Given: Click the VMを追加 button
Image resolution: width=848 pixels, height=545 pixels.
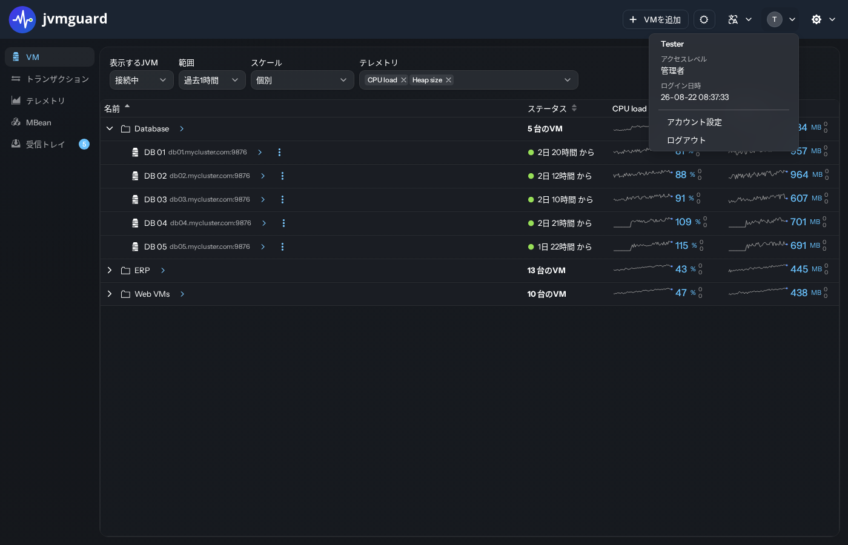Looking at the screenshot, I should coord(655,19).
